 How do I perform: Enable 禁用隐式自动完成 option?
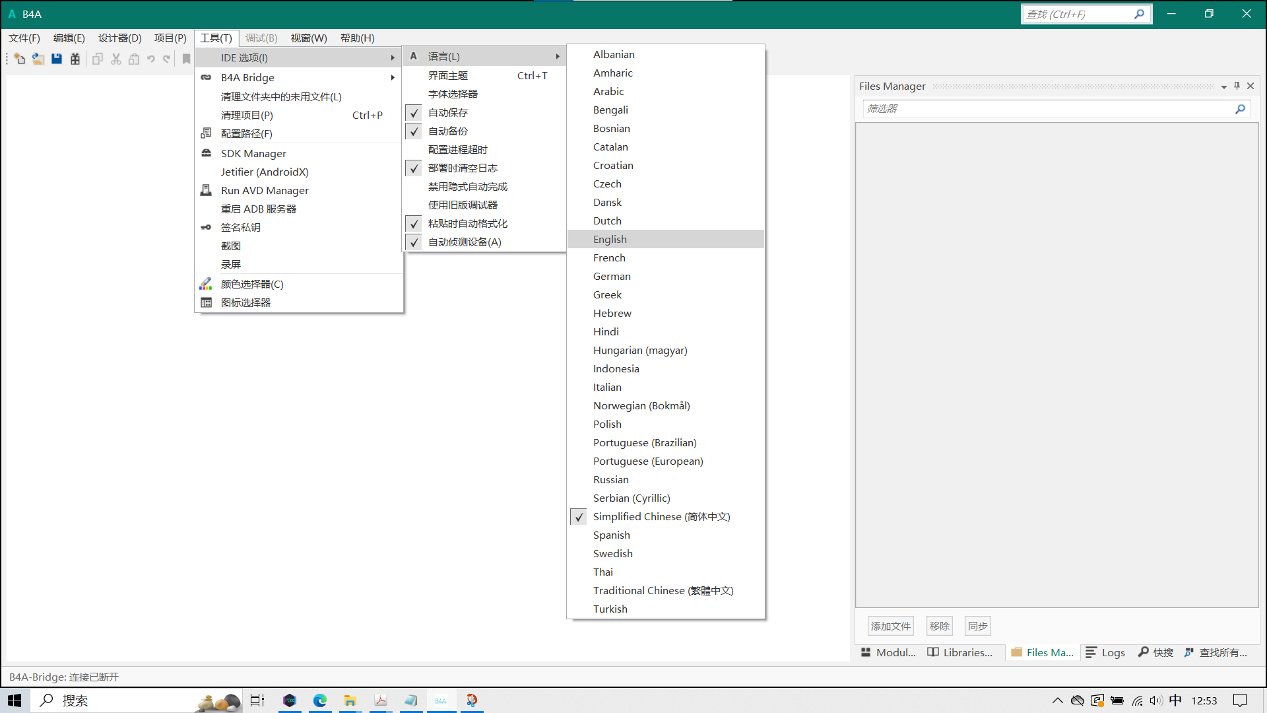[484, 187]
